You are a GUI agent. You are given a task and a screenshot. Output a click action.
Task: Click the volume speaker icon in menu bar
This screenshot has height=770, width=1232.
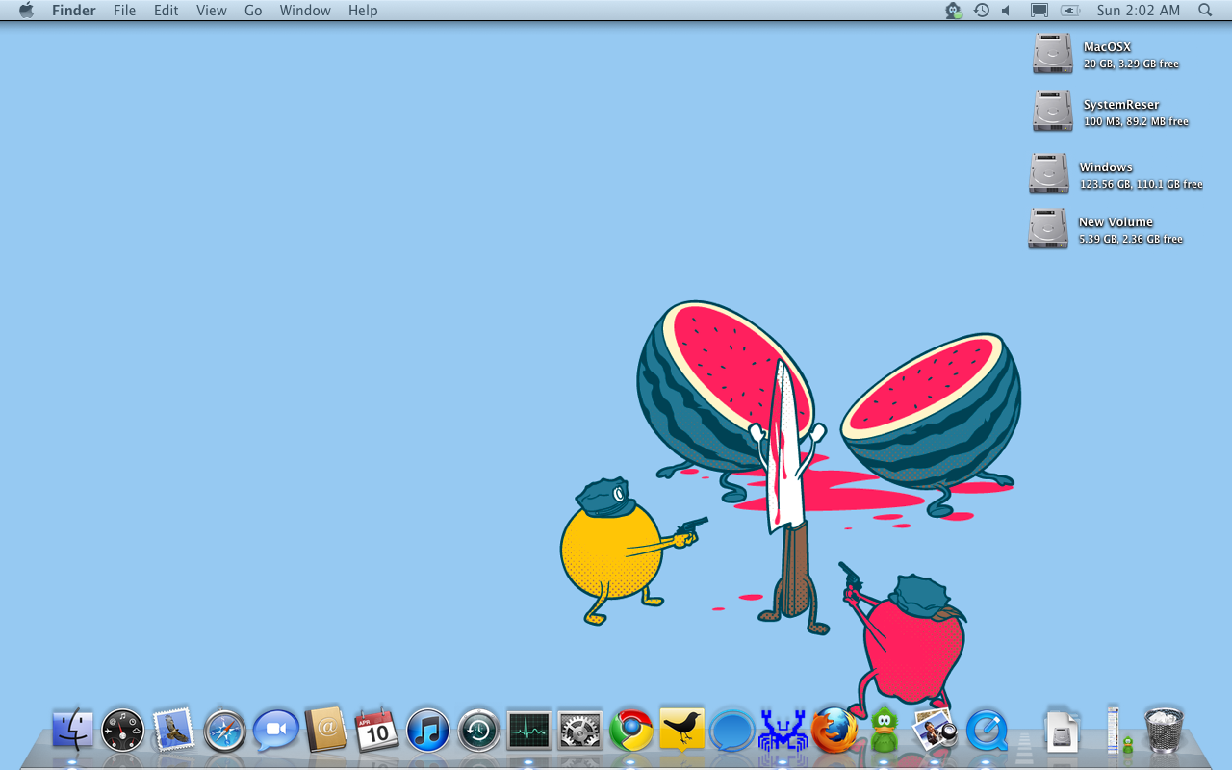(x=1007, y=11)
